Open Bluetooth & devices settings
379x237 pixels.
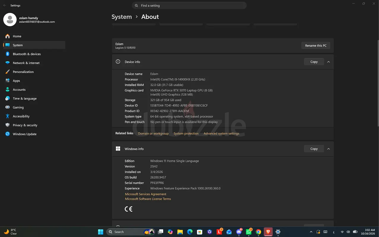34,54
